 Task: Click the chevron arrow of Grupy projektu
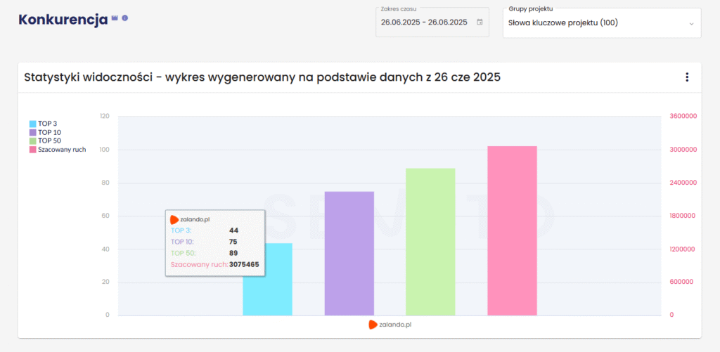[691, 24]
